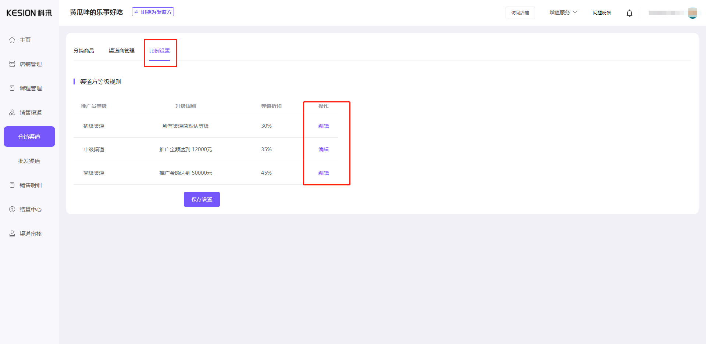Open 批发渠道 in the sidebar
Image resolution: width=706 pixels, height=344 pixels.
coord(29,161)
